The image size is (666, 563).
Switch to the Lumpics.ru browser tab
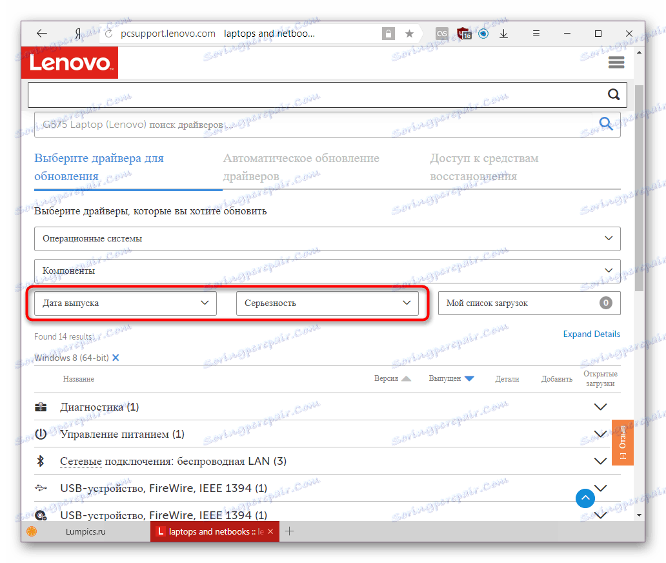(86, 531)
